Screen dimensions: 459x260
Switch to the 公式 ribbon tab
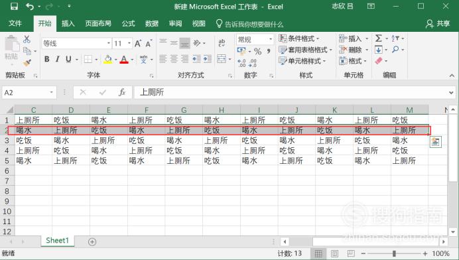tap(128, 23)
